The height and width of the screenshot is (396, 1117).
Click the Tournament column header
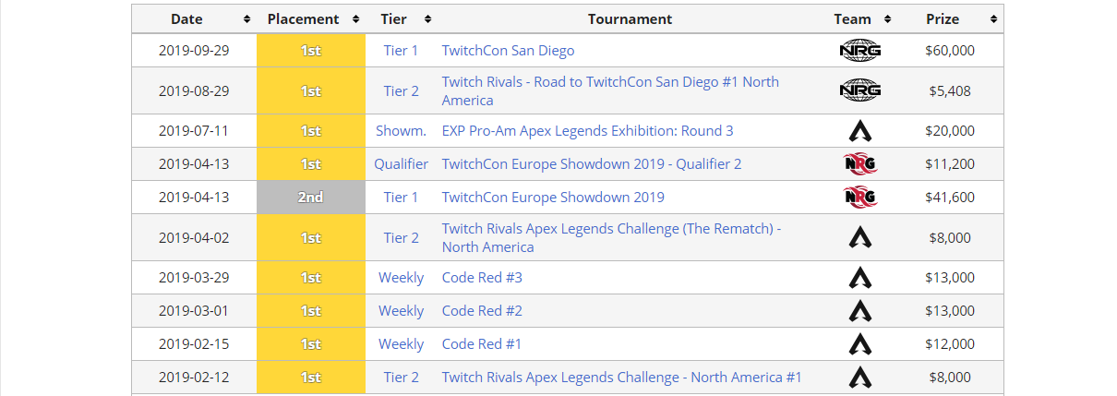pyautogui.click(x=630, y=19)
